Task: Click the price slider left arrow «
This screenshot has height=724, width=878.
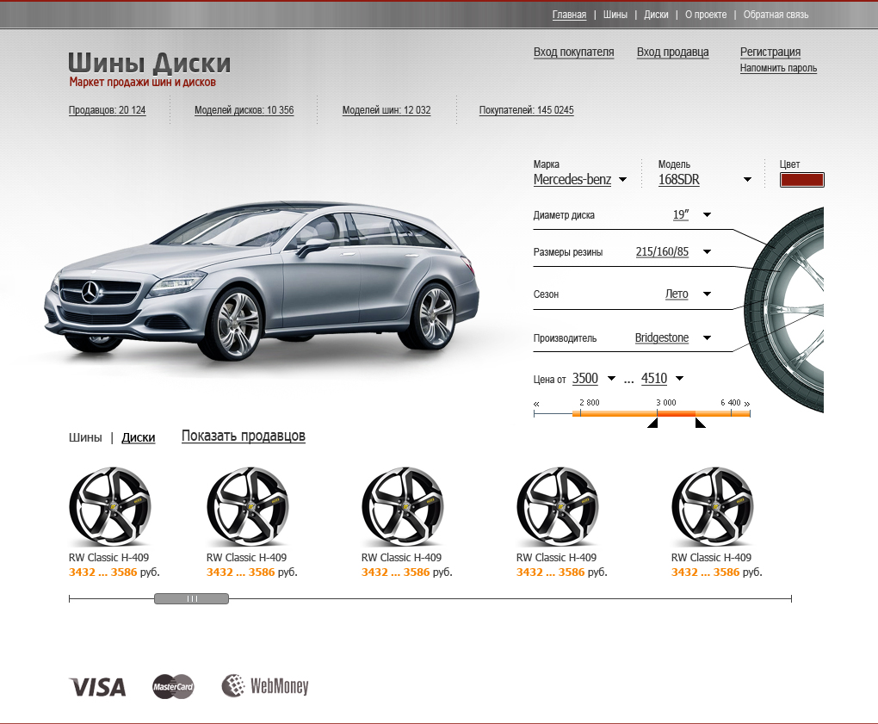Action: [x=536, y=404]
